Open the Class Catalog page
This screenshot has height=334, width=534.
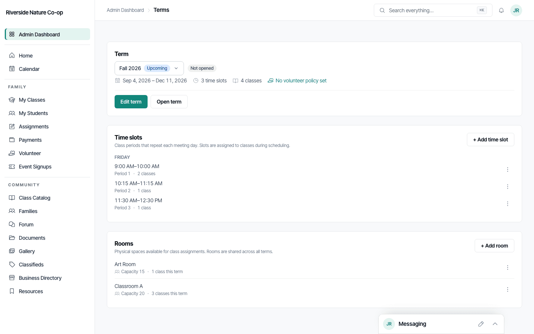pos(47,198)
